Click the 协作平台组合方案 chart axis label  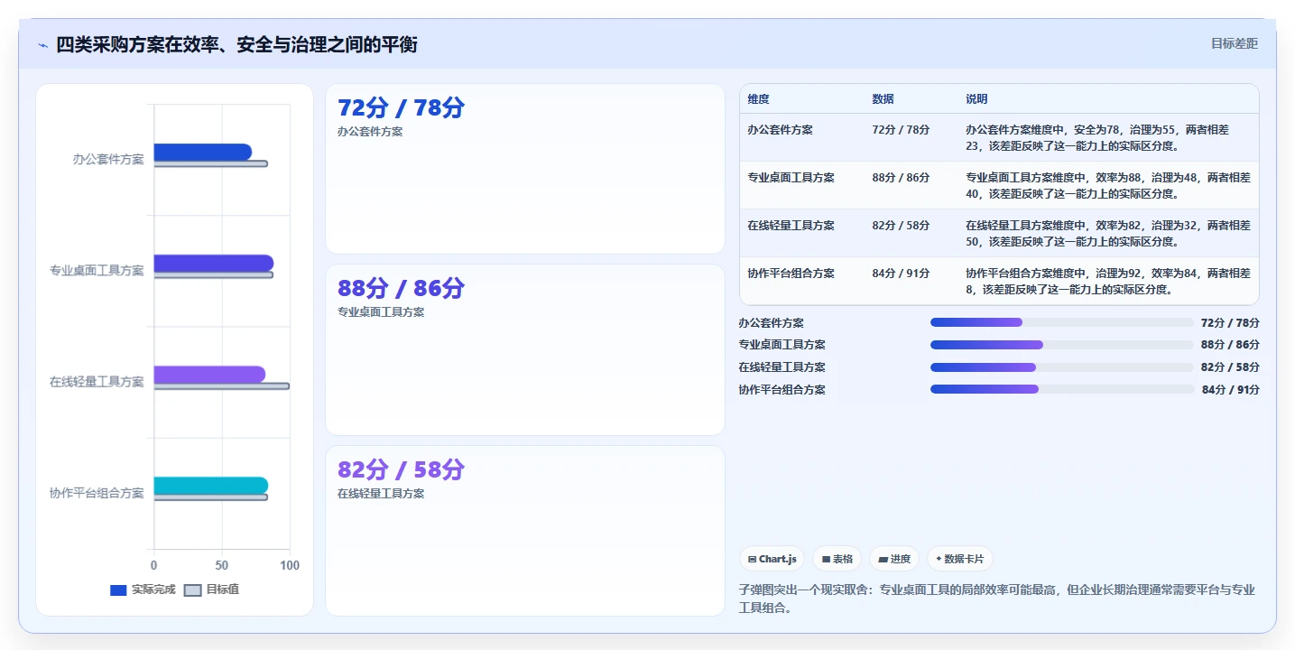[97, 493]
